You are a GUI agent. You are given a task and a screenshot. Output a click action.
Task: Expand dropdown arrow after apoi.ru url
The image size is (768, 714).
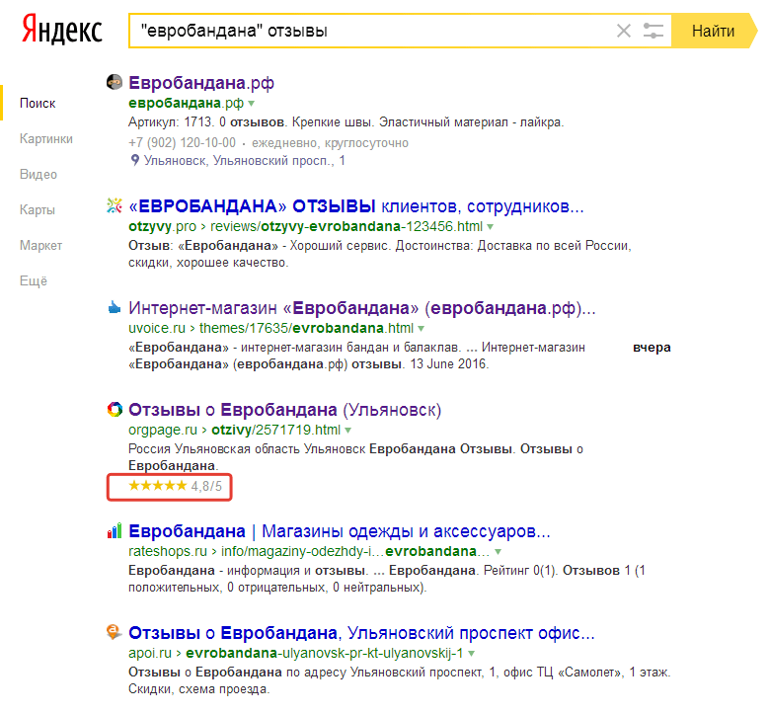click(471, 654)
